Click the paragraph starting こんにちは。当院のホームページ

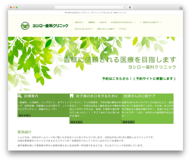point(86,139)
